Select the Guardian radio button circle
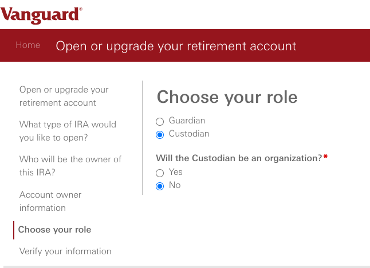The width and height of the screenshot is (370, 268). click(x=160, y=121)
